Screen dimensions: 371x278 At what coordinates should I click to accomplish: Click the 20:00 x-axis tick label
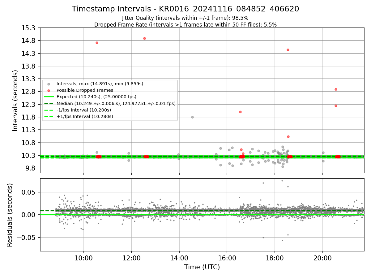tap(323, 258)
